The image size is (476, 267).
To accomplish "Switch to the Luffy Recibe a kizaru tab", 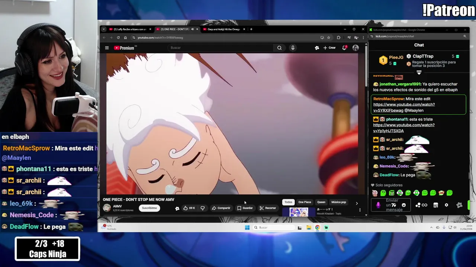I will 129,29.
